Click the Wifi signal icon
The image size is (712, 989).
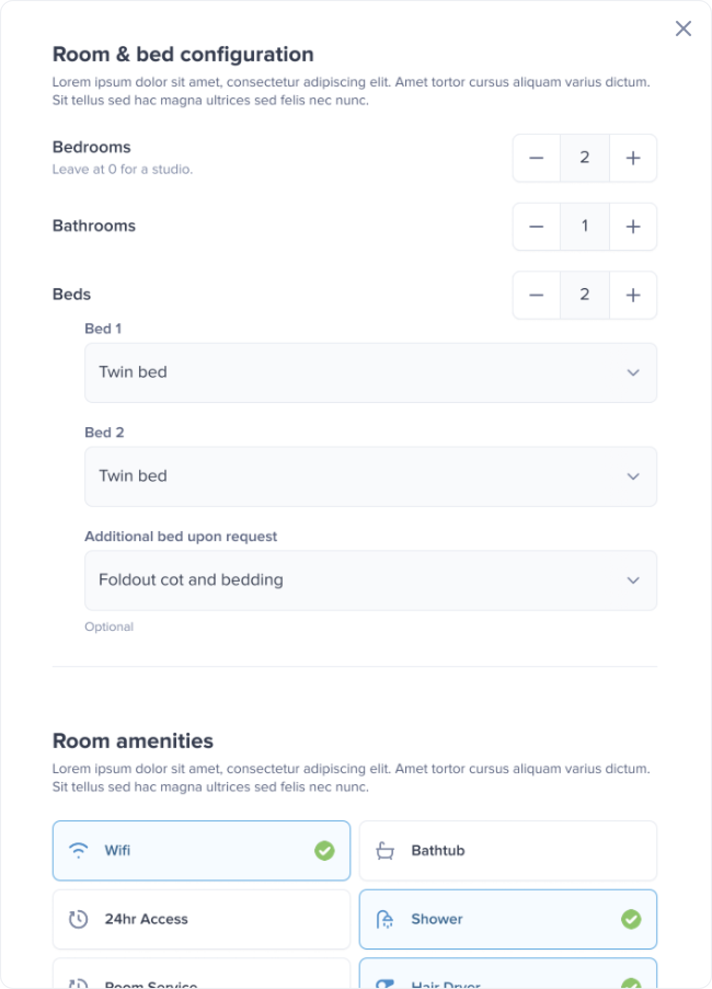click(78, 850)
